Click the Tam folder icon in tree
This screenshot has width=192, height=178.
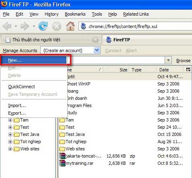tap(17, 120)
